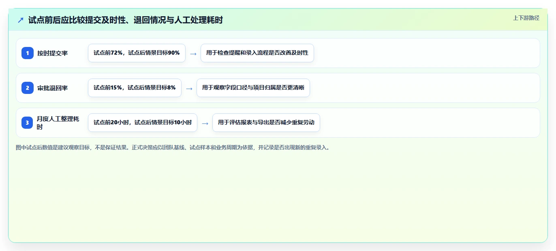Select the step 2 number badge
Viewport: 556px width, 251px height.
pyautogui.click(x=28, y=88)
